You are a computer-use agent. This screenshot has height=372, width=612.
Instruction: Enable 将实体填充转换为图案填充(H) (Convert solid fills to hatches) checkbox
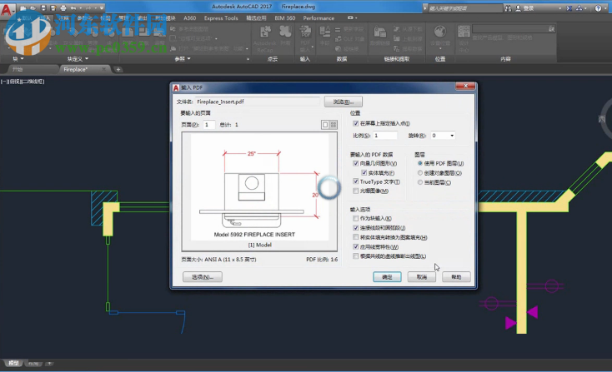[355, 237]
